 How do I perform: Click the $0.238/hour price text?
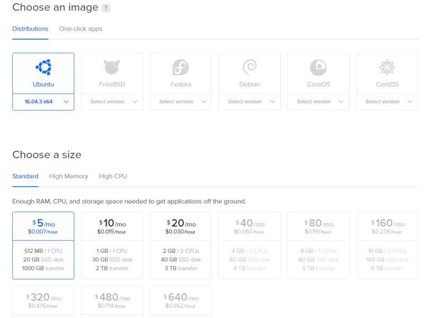pyautogui.click(x=387, y=232)
